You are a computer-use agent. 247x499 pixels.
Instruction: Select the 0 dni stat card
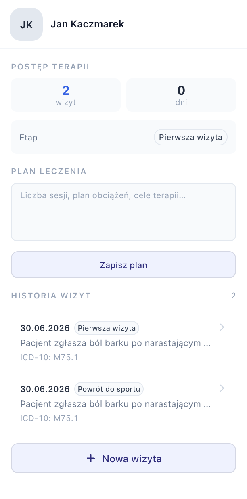point(181,95)
